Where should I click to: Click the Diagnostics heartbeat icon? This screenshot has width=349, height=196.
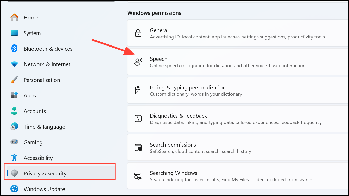(x=138, y=119)
